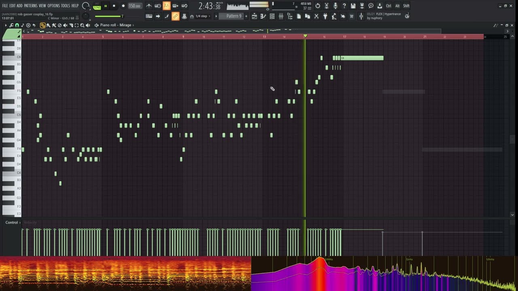Toggle the metronome button
518x291 pixels.
point(149,6)
